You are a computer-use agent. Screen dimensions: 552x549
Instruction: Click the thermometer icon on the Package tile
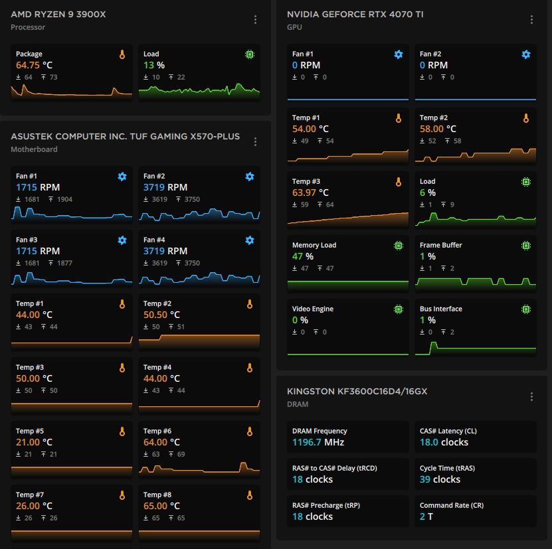[x=122, y=54]
